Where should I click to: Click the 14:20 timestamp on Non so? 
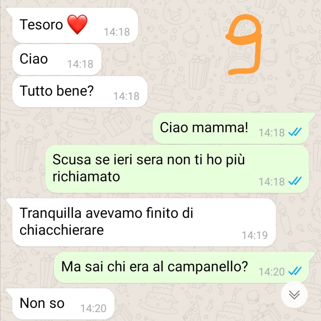(93, 308)
